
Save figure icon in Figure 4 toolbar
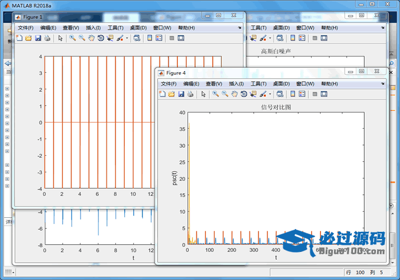click(x=181, y=94)
